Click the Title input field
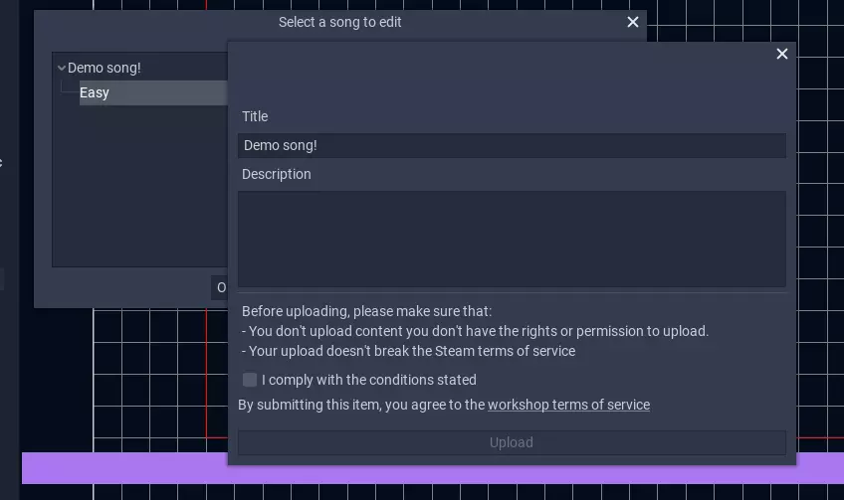The width and height of the screenshot is (844, 500). tap(512, 145)
